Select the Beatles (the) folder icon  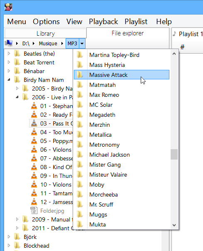pyautogui.click(x=17, y=54)
